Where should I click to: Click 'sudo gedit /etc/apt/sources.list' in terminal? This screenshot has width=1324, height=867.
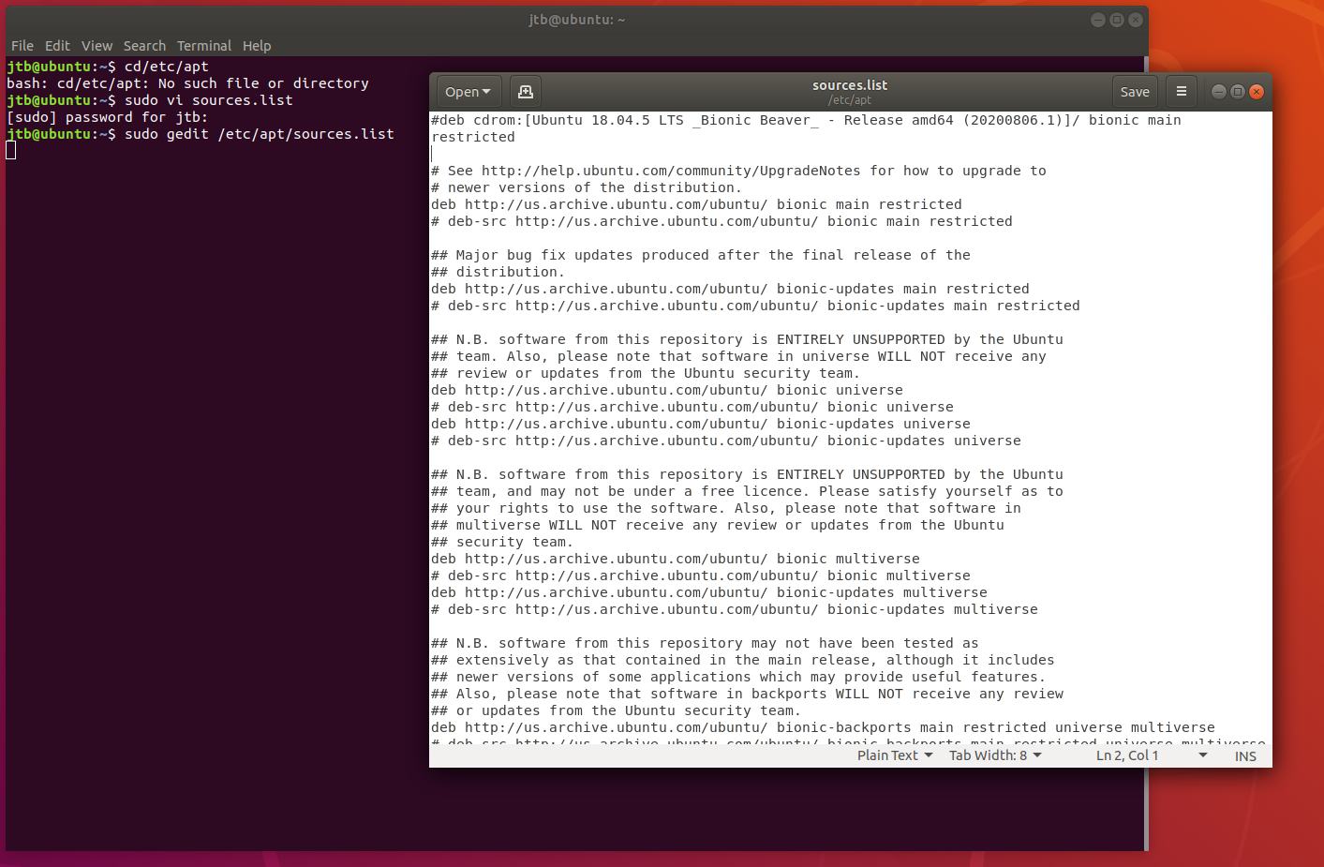point(260,134)
